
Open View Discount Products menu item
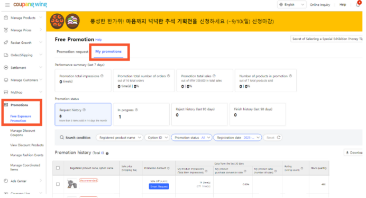[27, 145]
